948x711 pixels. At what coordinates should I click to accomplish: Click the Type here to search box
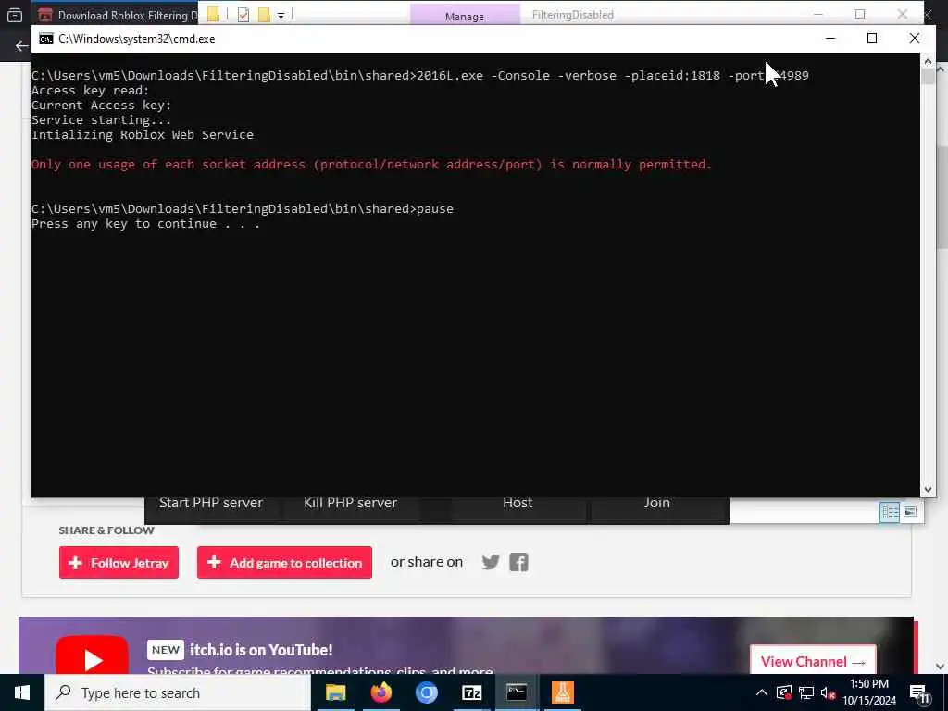[178, 692]
